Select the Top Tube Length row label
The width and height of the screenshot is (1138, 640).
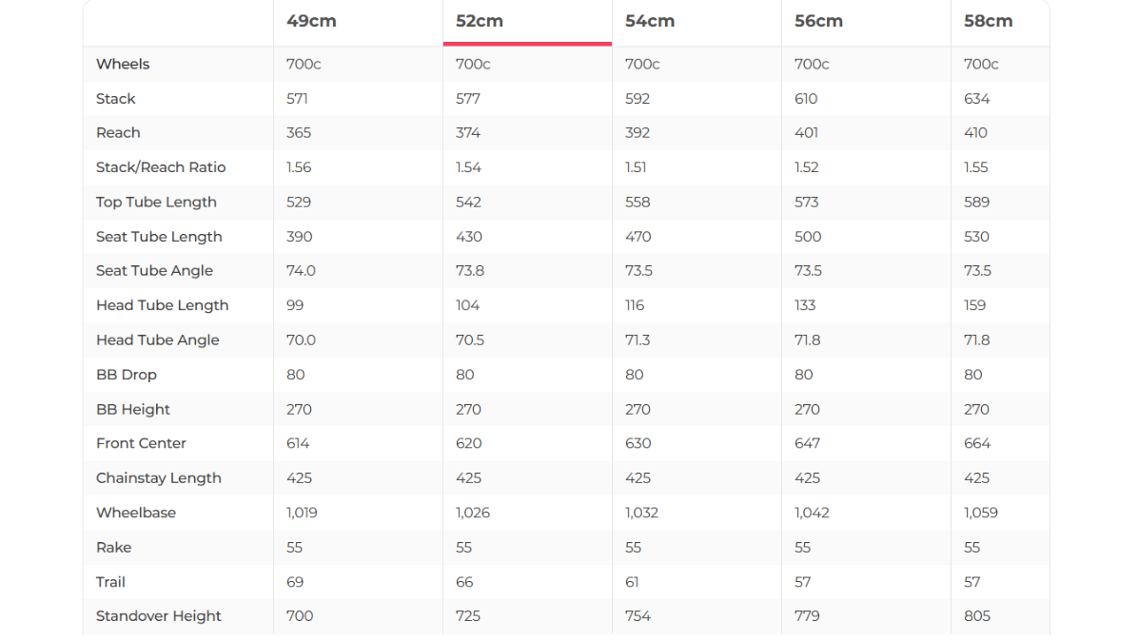(x=156, y=202)
